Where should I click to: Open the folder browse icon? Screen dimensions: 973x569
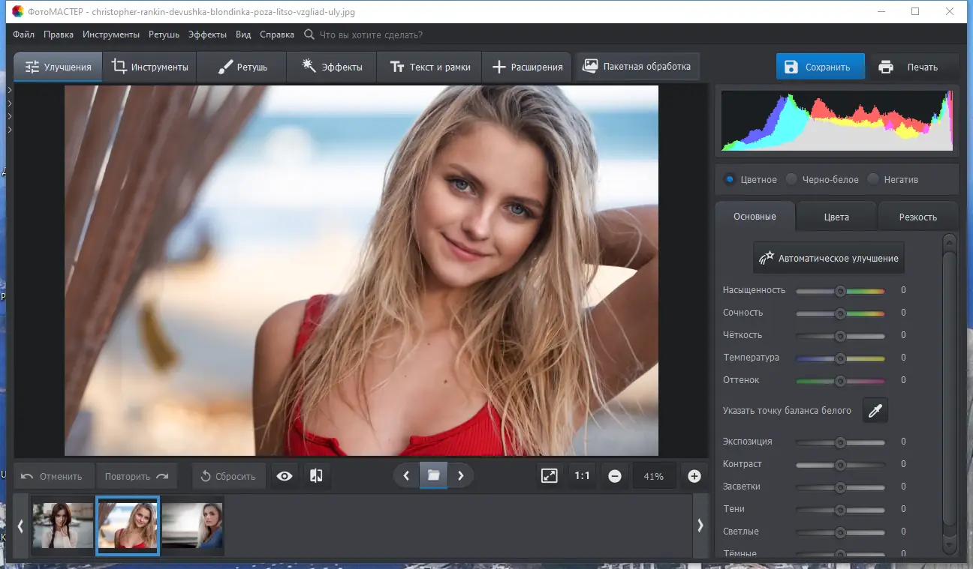[433, 475]
